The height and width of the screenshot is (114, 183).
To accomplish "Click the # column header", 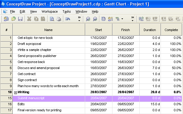I will click(7, 30).
